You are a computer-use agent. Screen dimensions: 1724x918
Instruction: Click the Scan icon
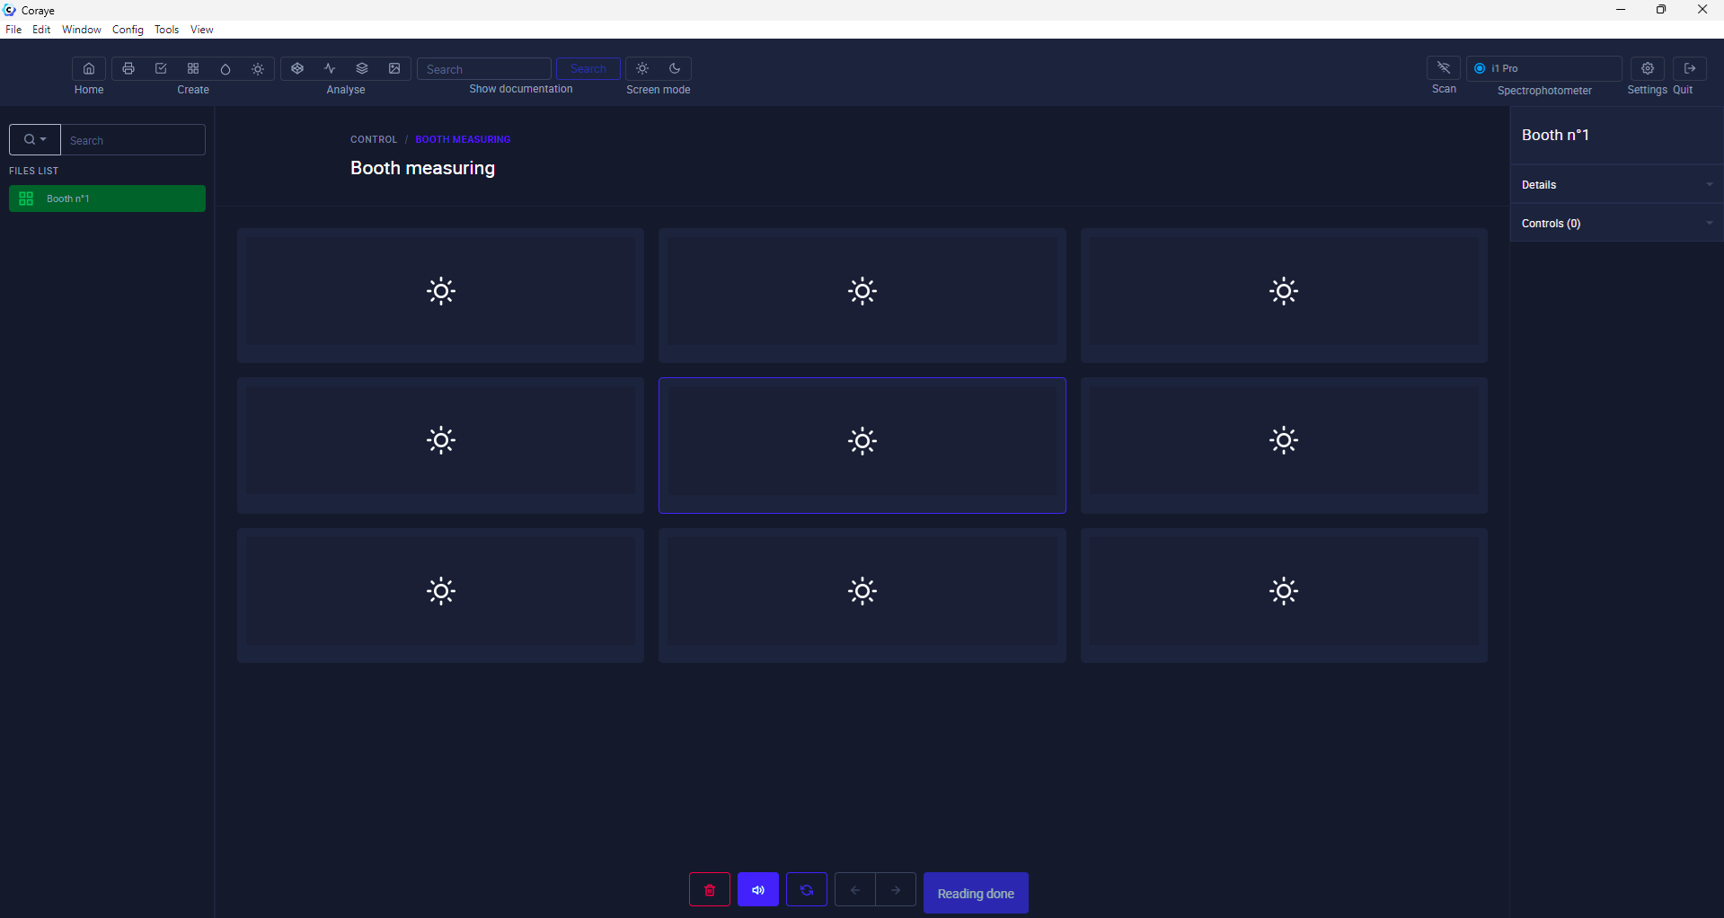pyautogui.click(x=1444, y=68)
